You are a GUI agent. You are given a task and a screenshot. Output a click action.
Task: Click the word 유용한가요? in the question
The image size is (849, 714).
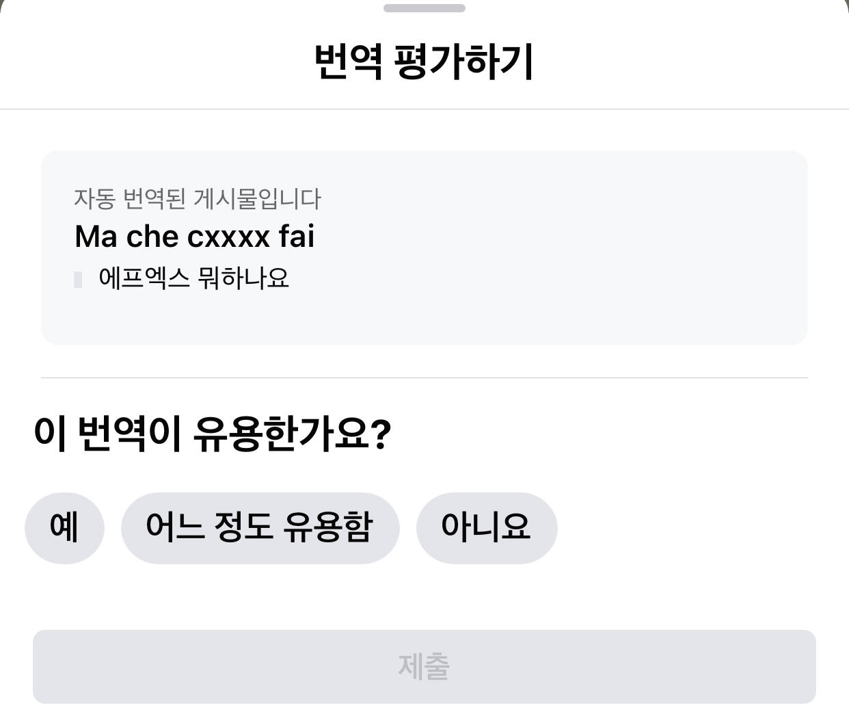(x=292, y=433)
